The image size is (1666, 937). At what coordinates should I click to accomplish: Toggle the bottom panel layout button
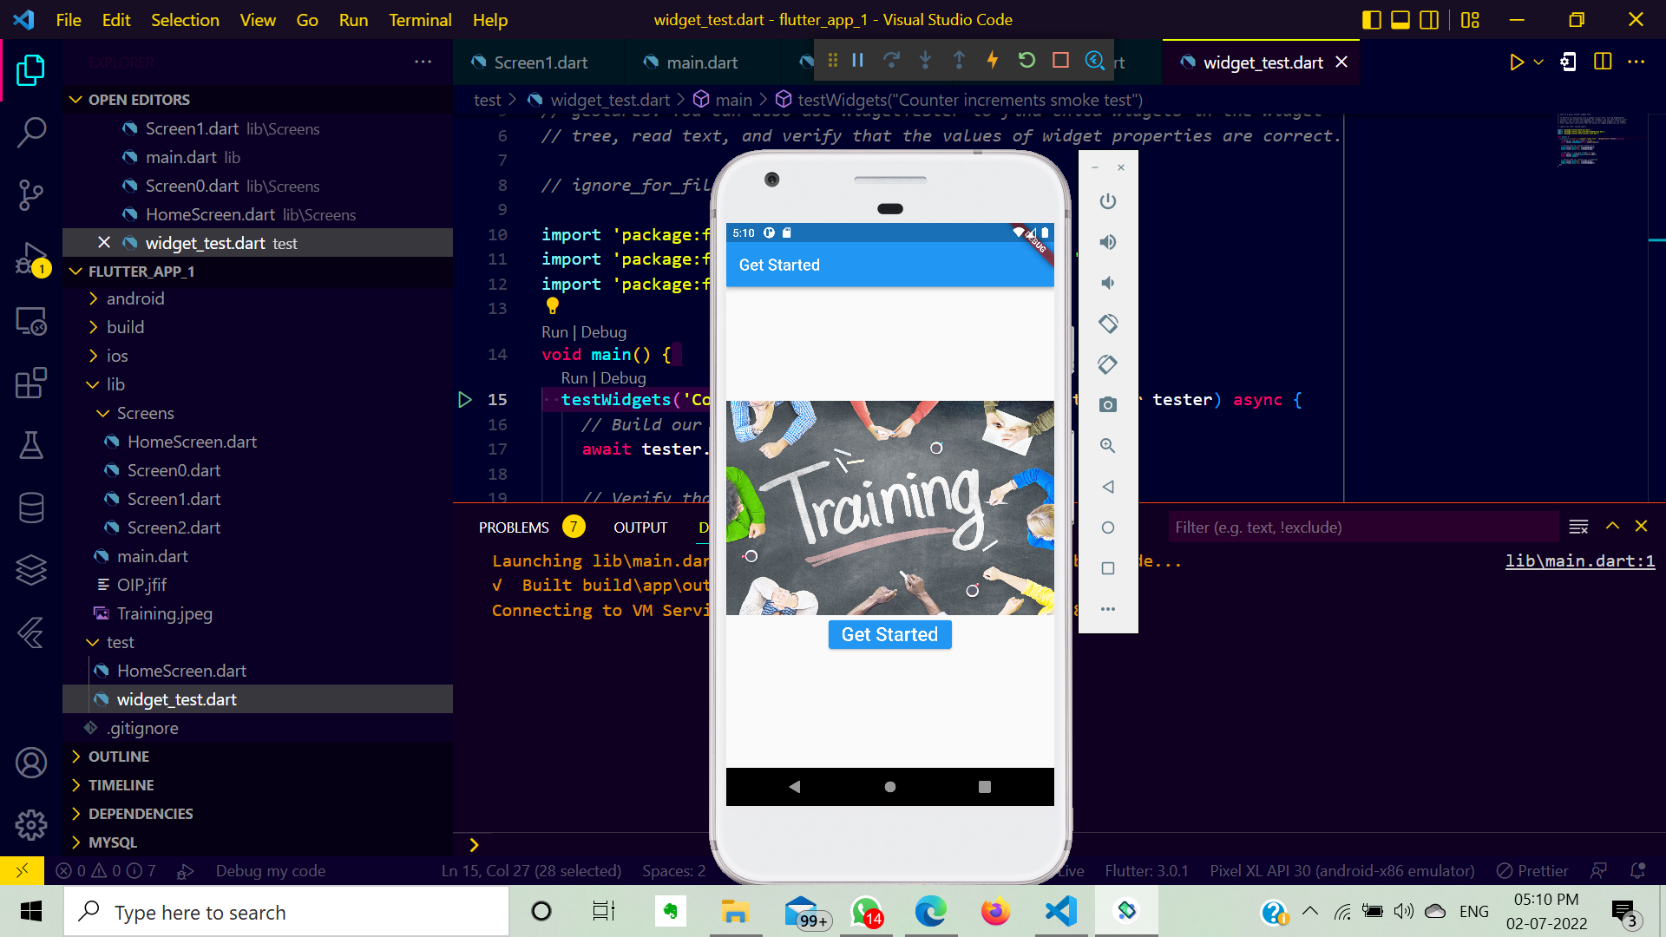1400,20
